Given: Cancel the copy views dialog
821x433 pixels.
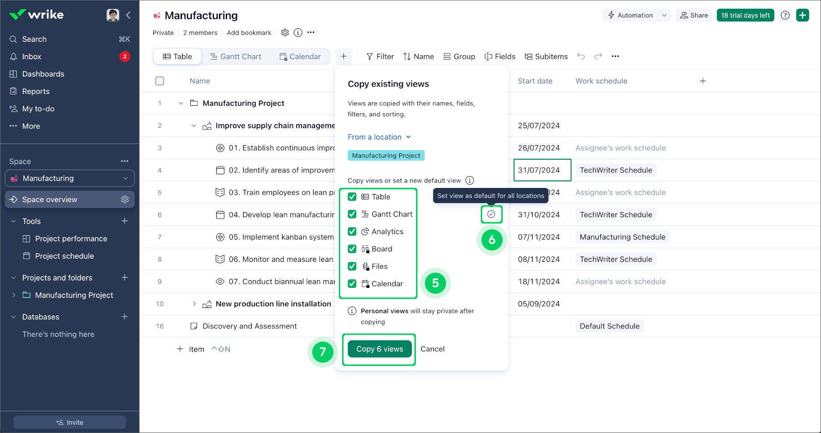Looking at the screenshot, I should click(432, 349).
